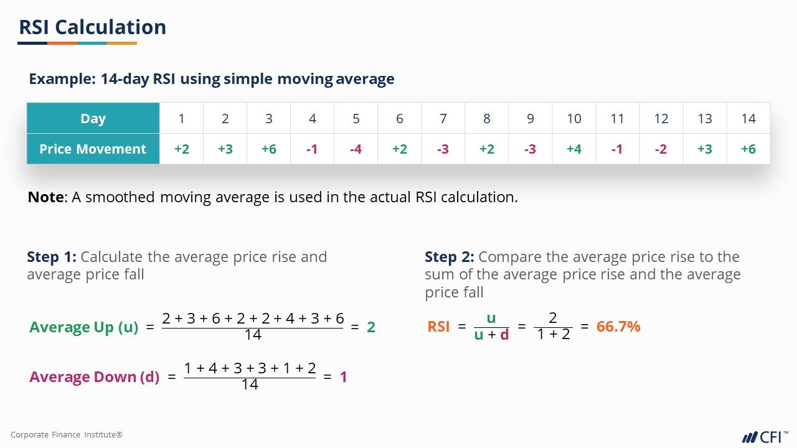Click the Day 5 number cell
The image size is (797, 448).
356,118
